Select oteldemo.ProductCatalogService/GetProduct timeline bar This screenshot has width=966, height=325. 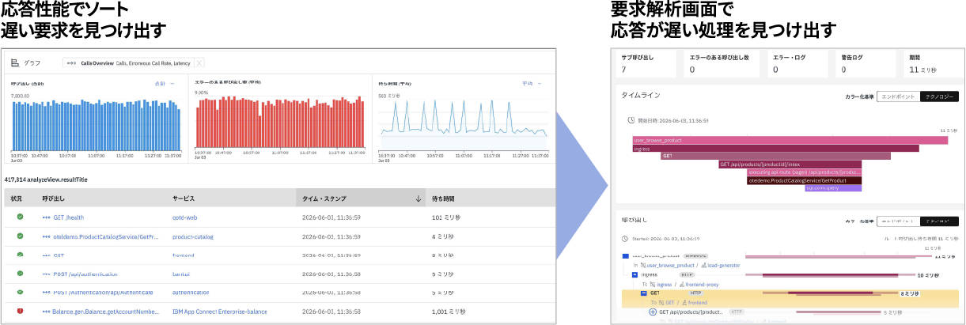coord(804,180)
